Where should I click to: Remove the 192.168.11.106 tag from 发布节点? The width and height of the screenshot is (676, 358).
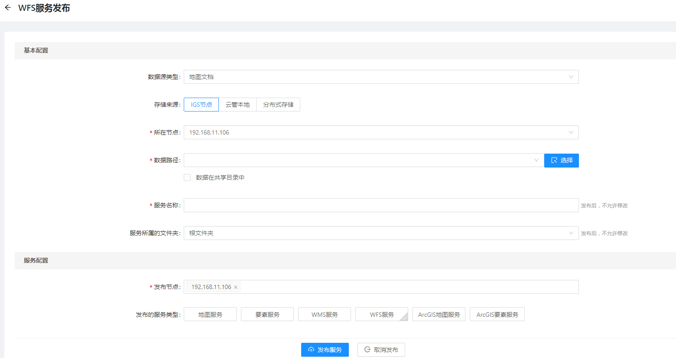tap(236, 287)
